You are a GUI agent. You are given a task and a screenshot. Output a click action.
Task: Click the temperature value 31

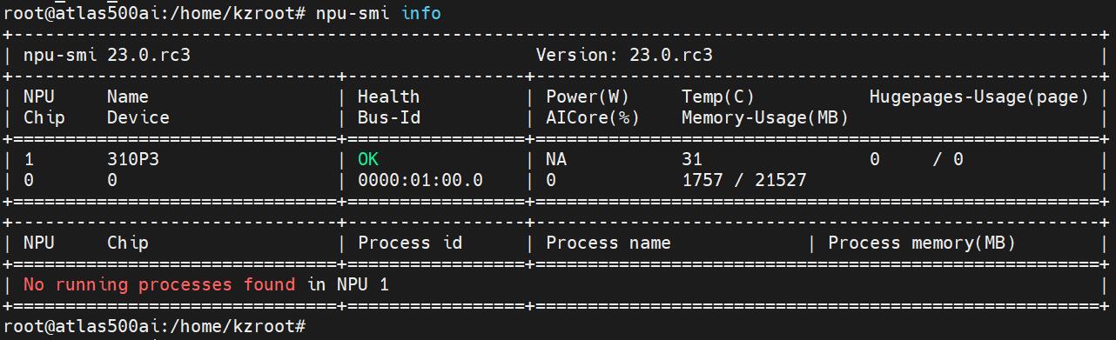click(x=692, y=159)
